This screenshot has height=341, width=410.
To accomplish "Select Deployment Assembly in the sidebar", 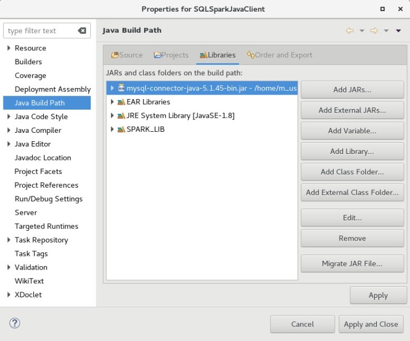I will pos(53,89).
